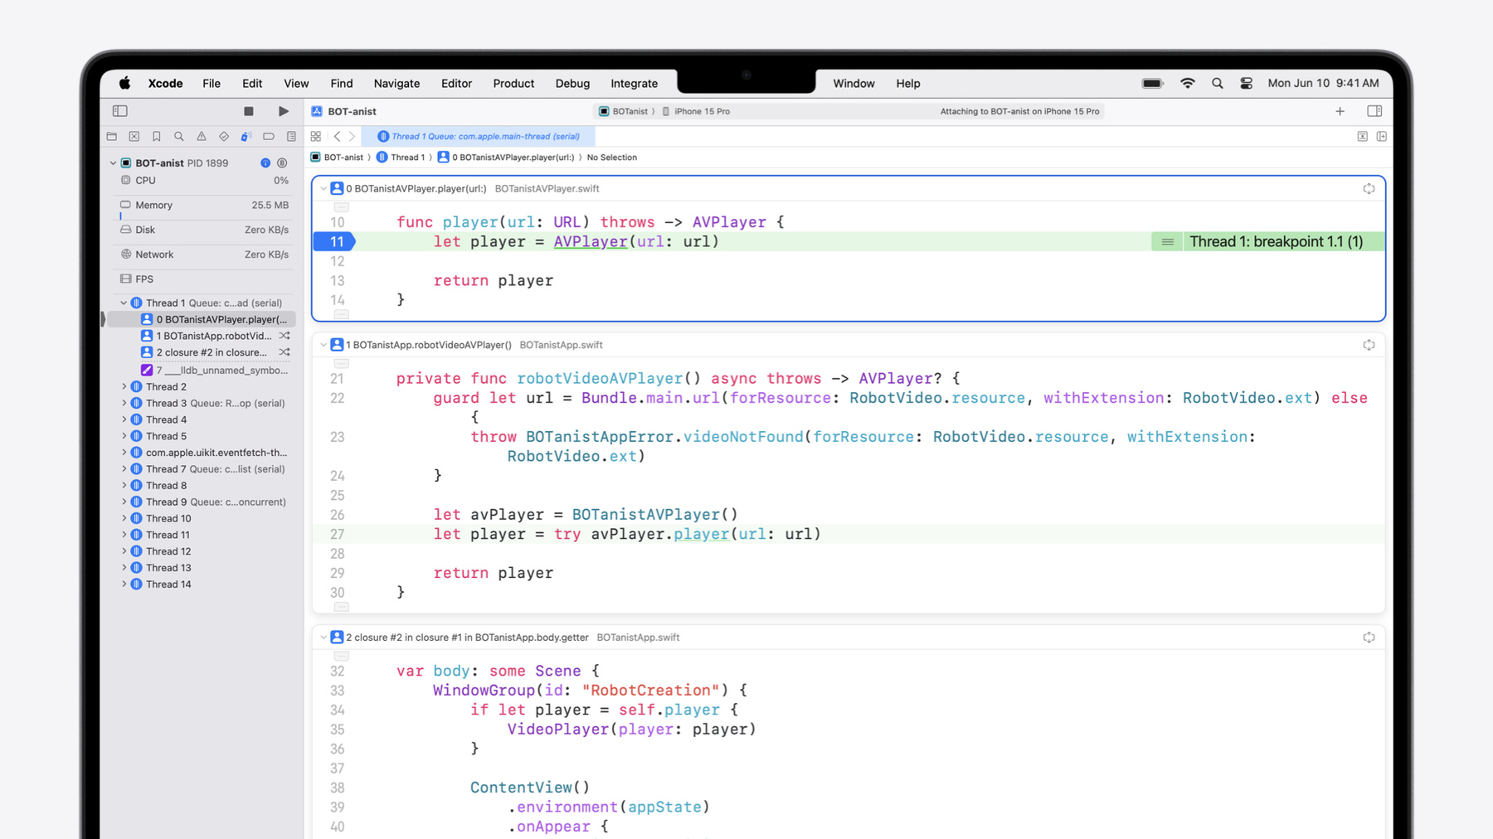1493x839 pixels.
Task: Expand Thread 9 Queue concurrent
Action: tap(124, 502)
